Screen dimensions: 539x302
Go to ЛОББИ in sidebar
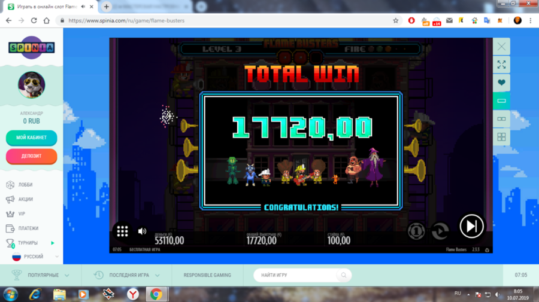[25, 185]
